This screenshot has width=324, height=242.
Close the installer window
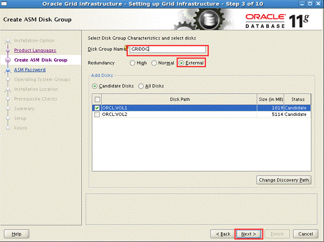[x=318, y=4]
